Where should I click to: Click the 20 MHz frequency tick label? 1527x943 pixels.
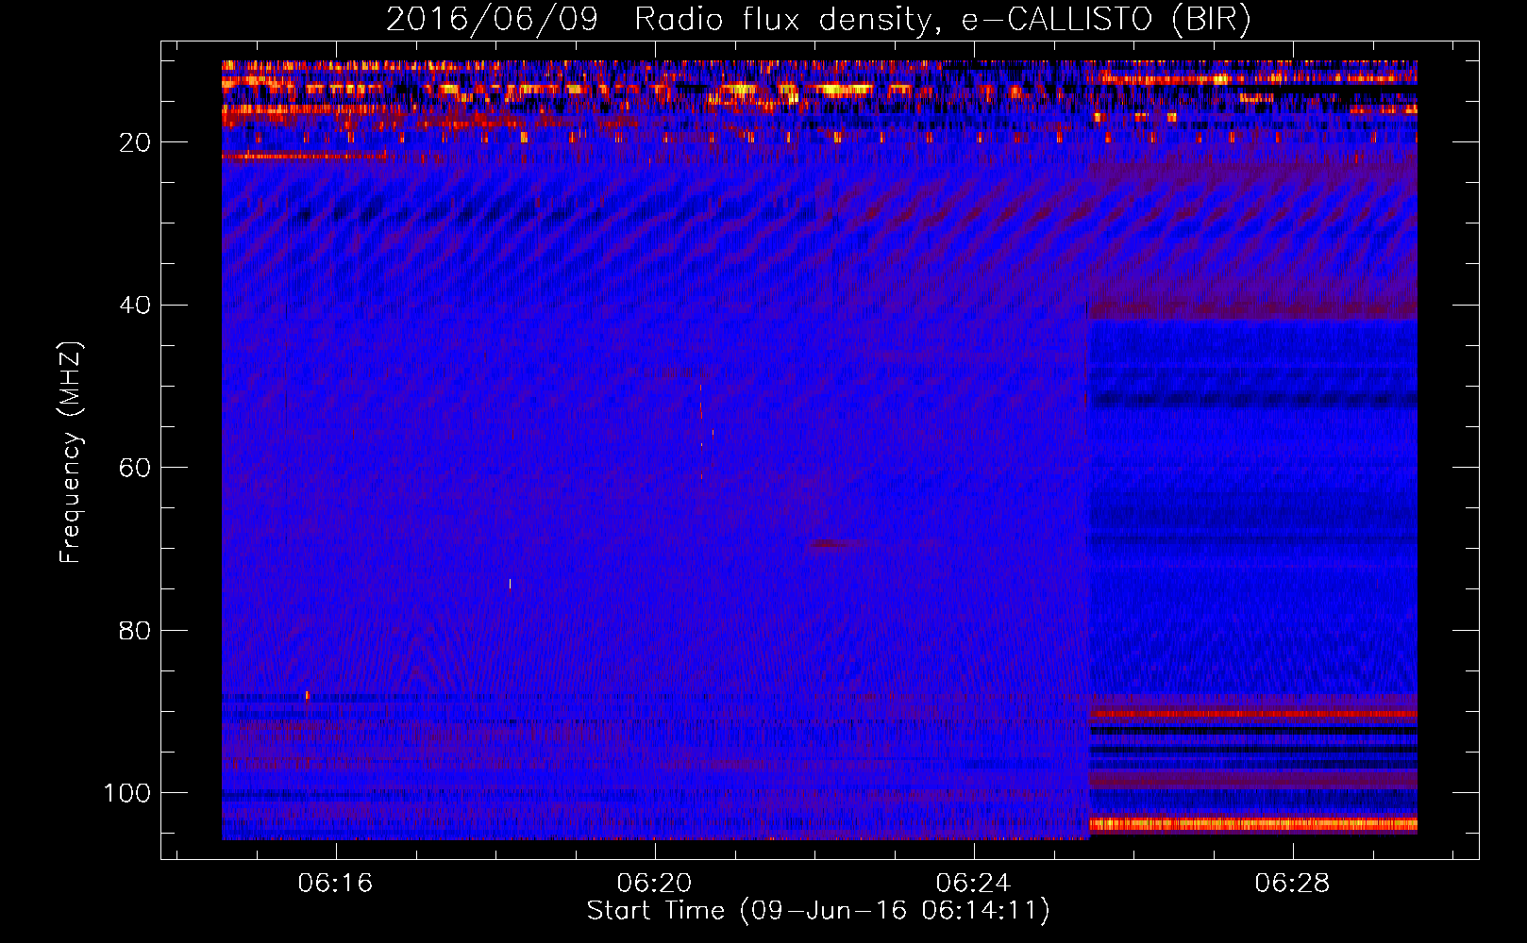136,142
